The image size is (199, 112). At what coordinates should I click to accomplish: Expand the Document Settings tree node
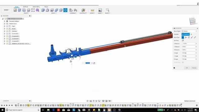[x=5, y=21]
